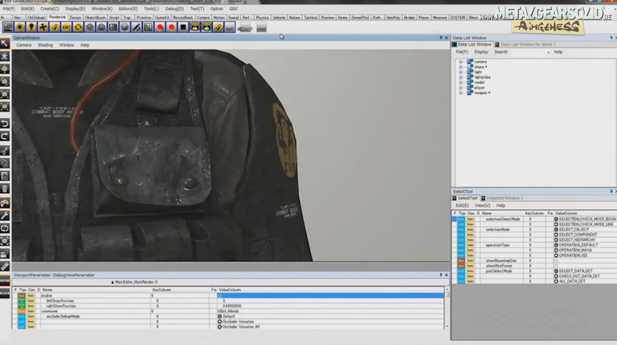Expand the light node in Data List
The image size is (617, 345).
click(x=460, y=72)
